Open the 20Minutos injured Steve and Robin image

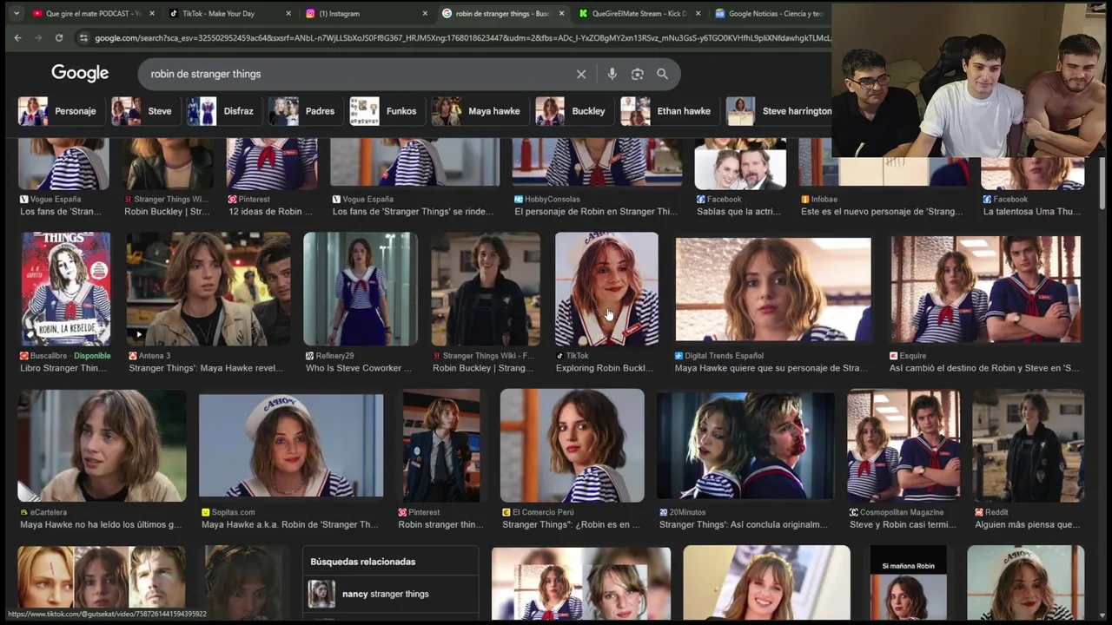pyautogui.click(x=745, y=445)
